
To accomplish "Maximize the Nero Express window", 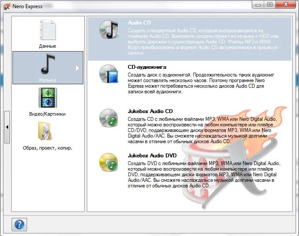I will point(270,5).
